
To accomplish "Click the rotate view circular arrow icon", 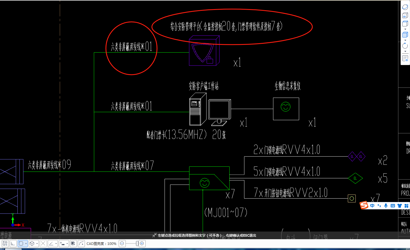I will tap(405, 46).
